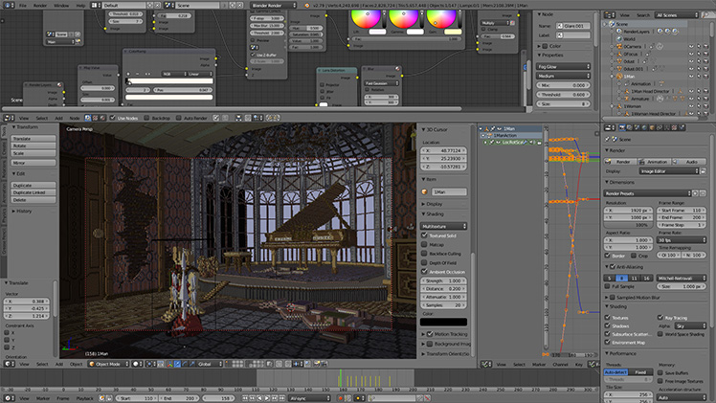Expand the History panel in tool shelf
This screenshot has width=716, height=403.
(x=24, y=211)
